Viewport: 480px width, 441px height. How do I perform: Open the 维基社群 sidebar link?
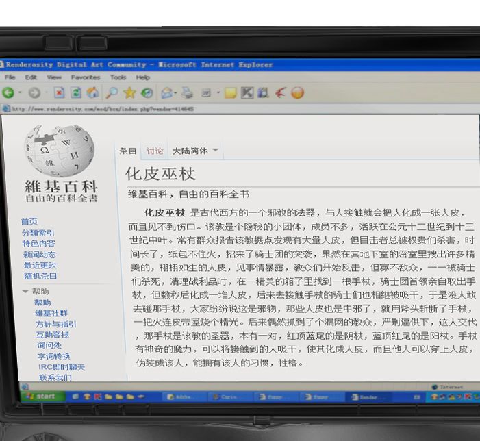[51, 313]
